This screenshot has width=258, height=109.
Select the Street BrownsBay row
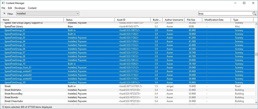[127, 94]
